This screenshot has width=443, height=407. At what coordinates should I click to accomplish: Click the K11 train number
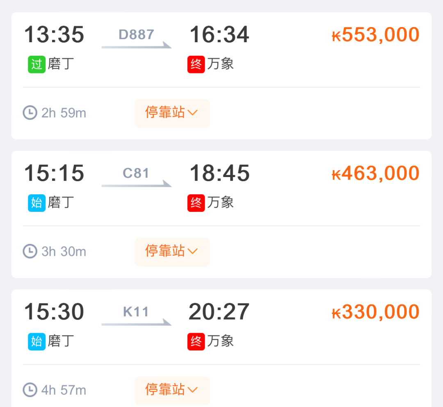pos(136,312)
